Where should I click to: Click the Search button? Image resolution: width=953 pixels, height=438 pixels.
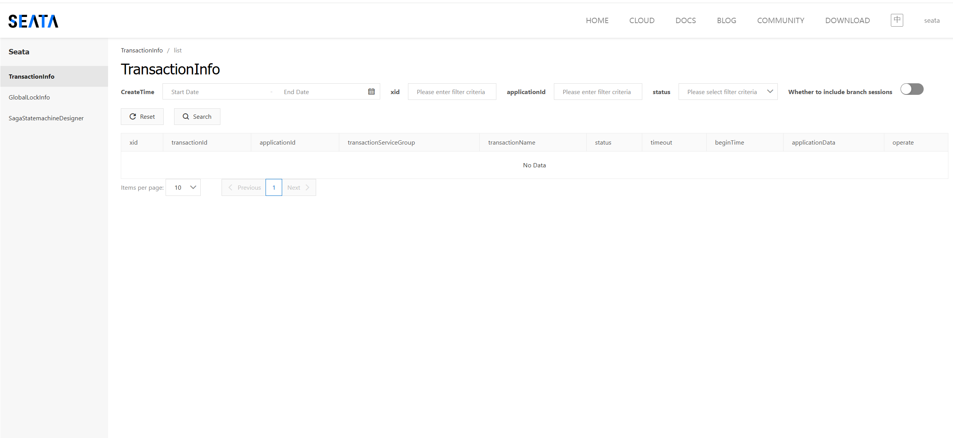(197, 116)
